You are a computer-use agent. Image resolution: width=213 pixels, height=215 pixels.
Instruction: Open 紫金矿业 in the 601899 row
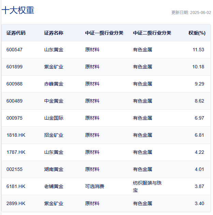pyautogui.click(x=54, y=67)
